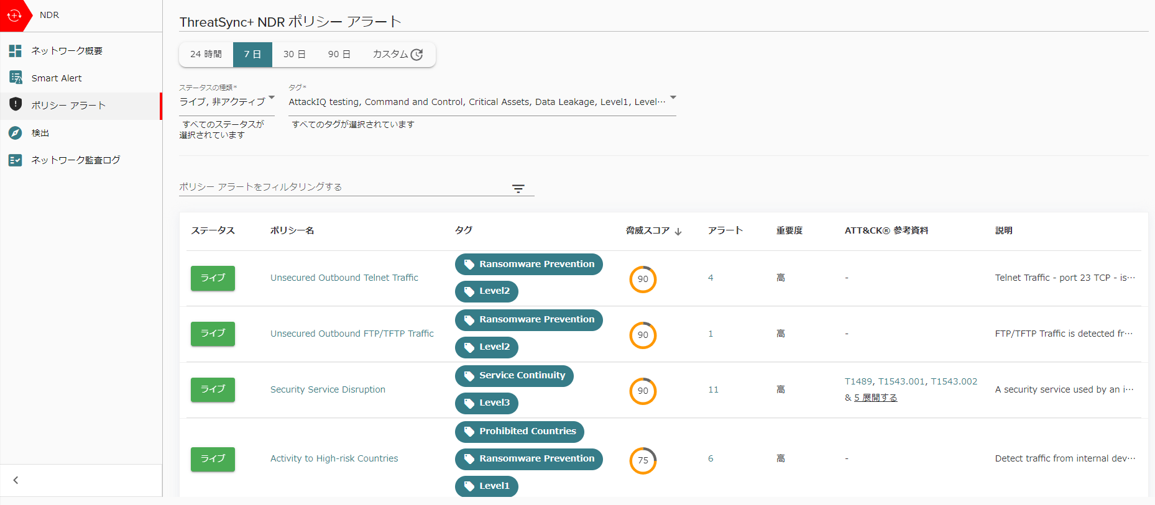Click the ポリシー名 column header
Image resolution: width=1155 pixels, height=505 pixels.
point(292,230)
